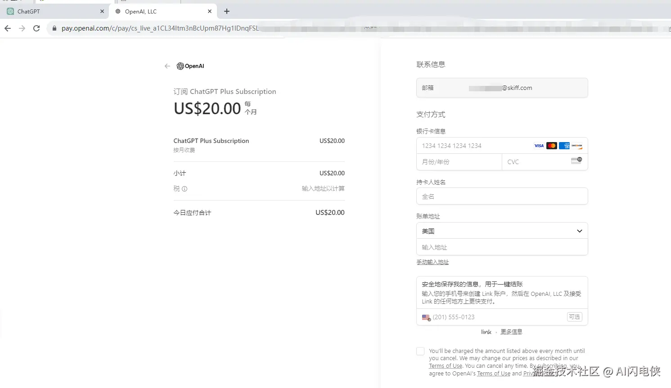
Task: Click the 手动输入地址 link
Action: [x=432, y=262]
